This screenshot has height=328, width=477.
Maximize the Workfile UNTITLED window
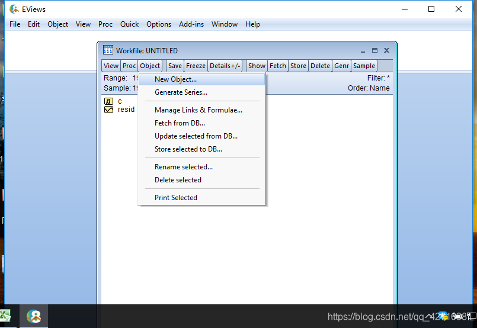point(374,50)
